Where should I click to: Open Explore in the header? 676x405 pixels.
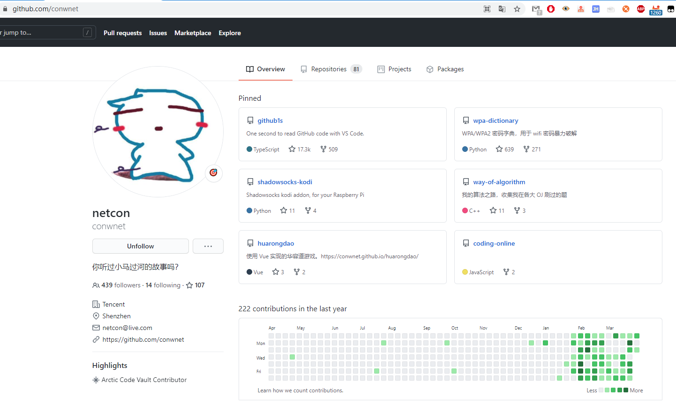[x=230, y=33]
